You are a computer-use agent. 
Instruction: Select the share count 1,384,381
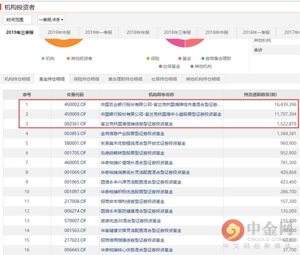286,134
